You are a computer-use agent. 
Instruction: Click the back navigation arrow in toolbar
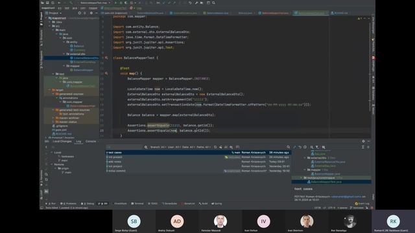[x=59, y=3]
